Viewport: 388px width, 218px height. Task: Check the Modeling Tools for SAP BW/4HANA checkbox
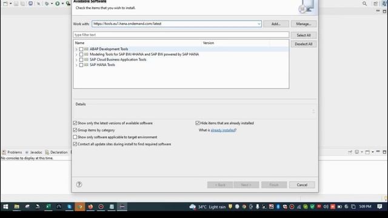pyautogui.click(x=81, y=54)
